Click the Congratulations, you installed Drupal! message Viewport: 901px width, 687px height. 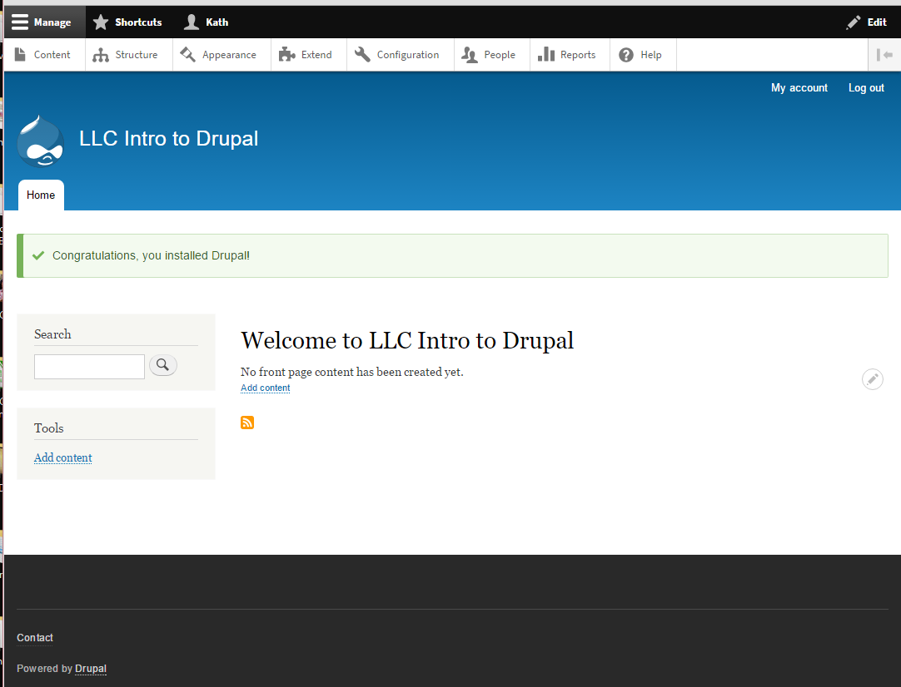pos(151,255)
